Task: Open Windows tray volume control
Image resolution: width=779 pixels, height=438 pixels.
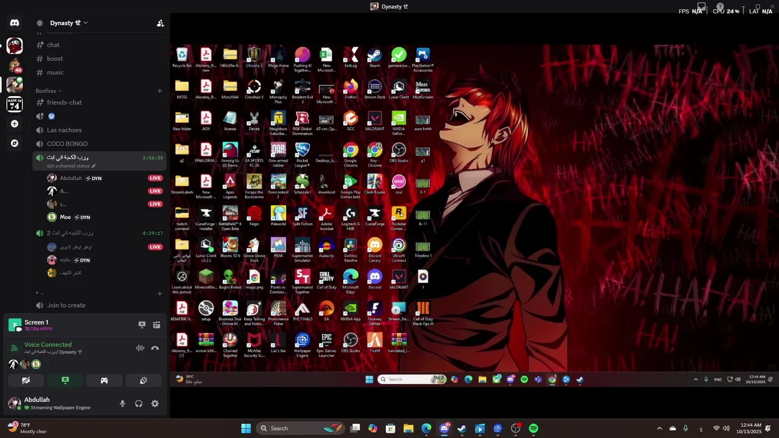Action: [x=725, y=428]
